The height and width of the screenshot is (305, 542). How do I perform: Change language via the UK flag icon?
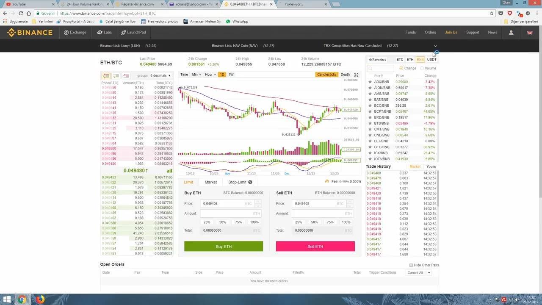tap(529, 33)
